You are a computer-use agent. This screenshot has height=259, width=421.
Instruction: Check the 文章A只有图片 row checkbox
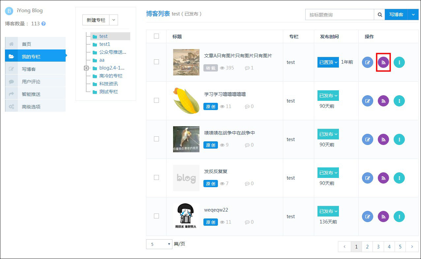click(x=156, y=62)
